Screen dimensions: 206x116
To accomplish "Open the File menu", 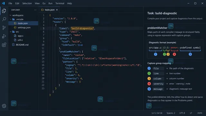I will point(10,3).
